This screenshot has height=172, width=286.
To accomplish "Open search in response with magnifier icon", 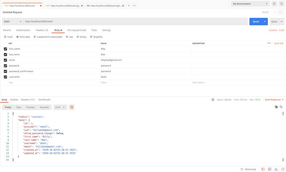I will click(281, 107).
